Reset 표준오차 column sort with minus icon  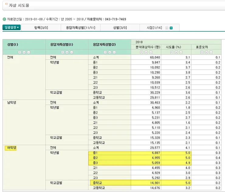coord(211,52)
